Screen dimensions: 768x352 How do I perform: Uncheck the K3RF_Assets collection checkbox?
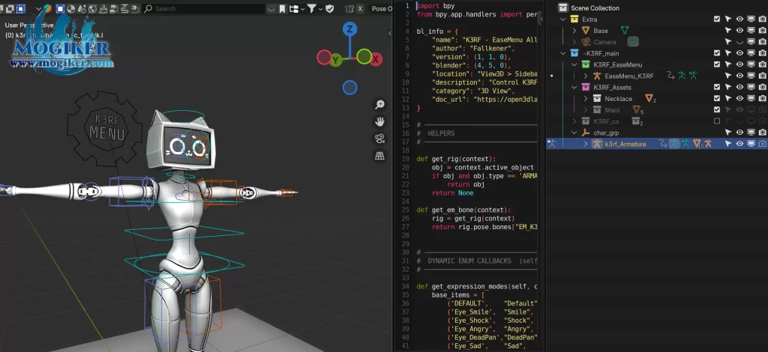(x=717, y=87)
